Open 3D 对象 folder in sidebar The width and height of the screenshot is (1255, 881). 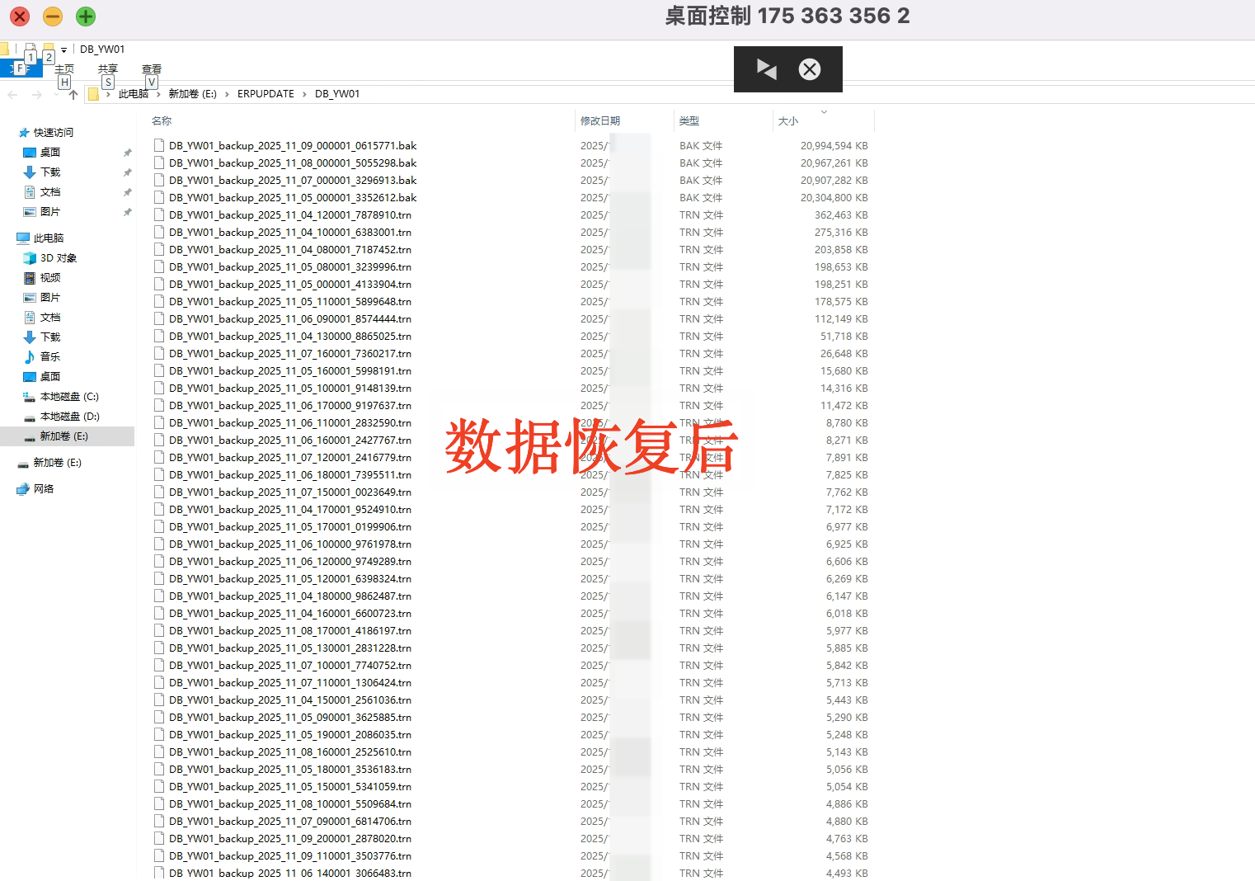tap(58, 258)
